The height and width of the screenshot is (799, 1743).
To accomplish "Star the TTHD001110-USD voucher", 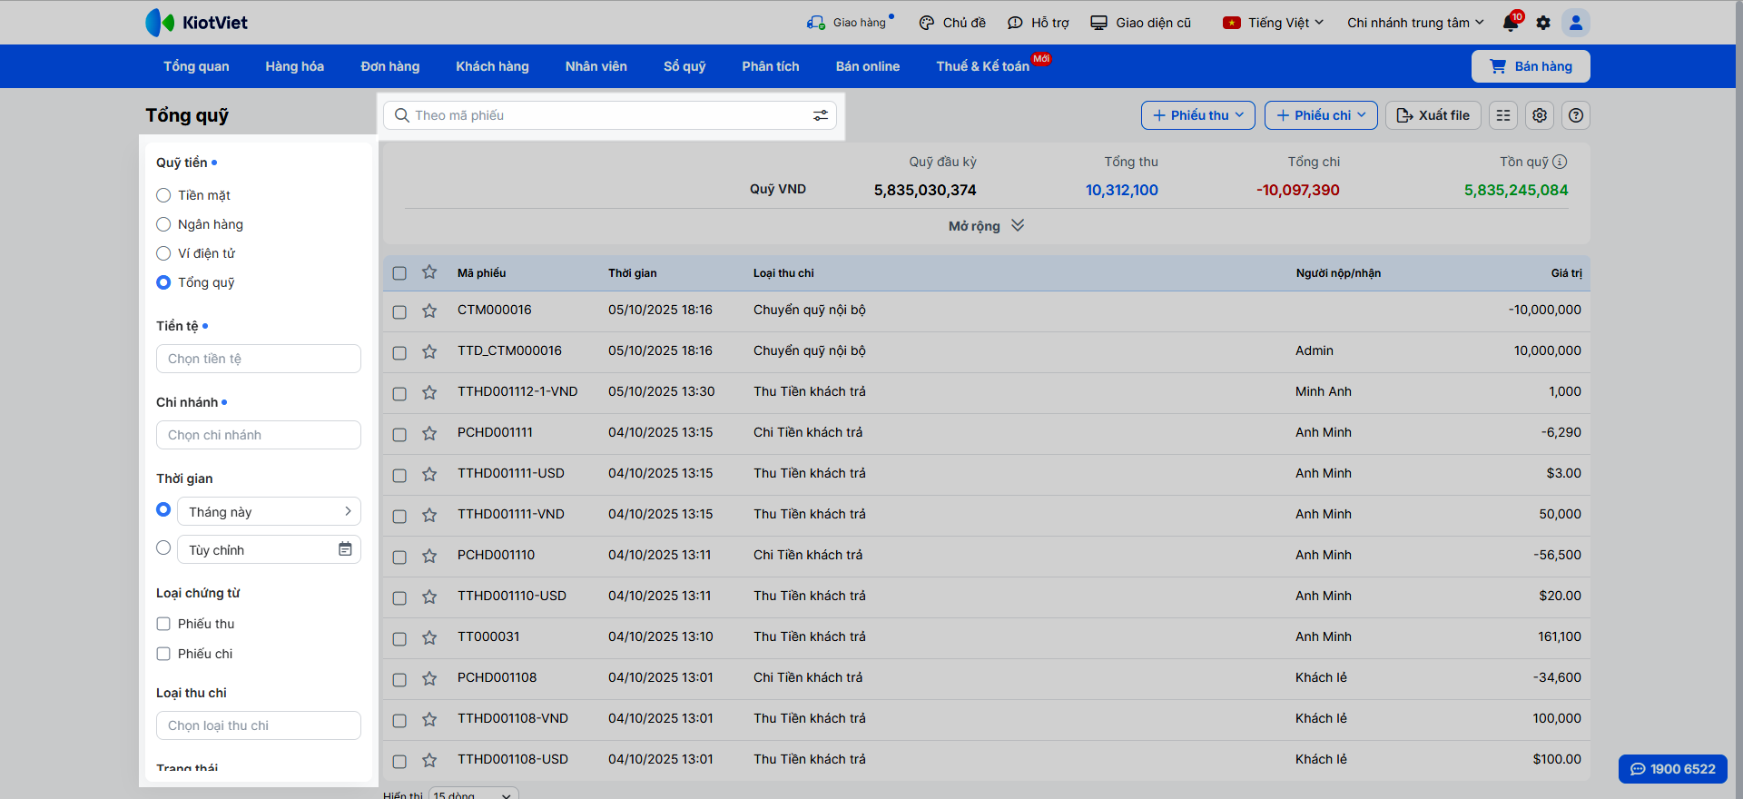I will [429, 597].
